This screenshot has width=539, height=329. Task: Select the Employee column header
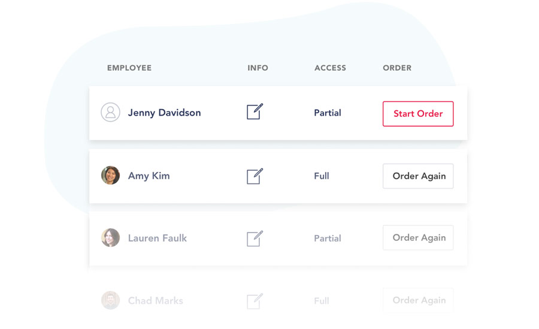129,68
